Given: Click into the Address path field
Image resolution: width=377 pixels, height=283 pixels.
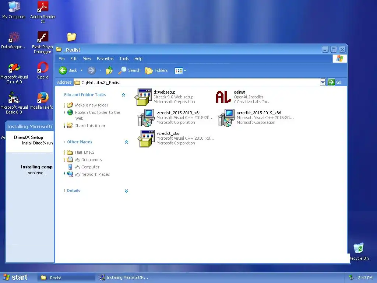Looking at the screenshot, I should [197, 82].
